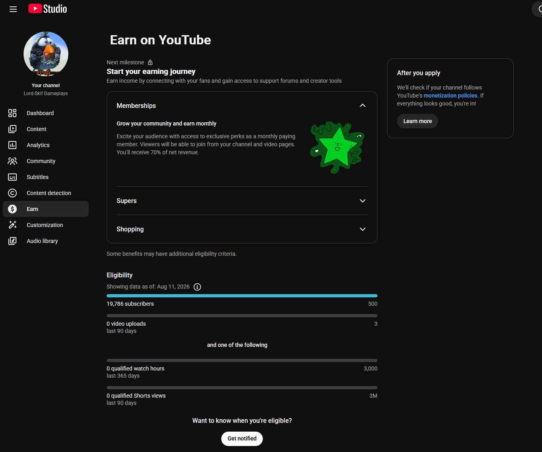Click the subscribers progress bar

[x=242, y=296]
